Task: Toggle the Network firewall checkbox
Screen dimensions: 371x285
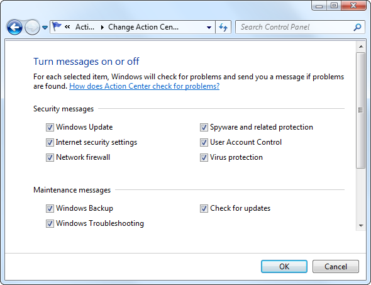Action: (x=50, y=158)
